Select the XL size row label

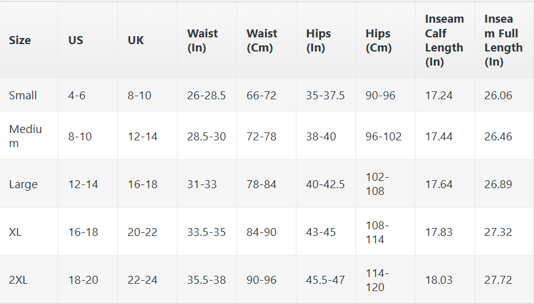[16, 232]
